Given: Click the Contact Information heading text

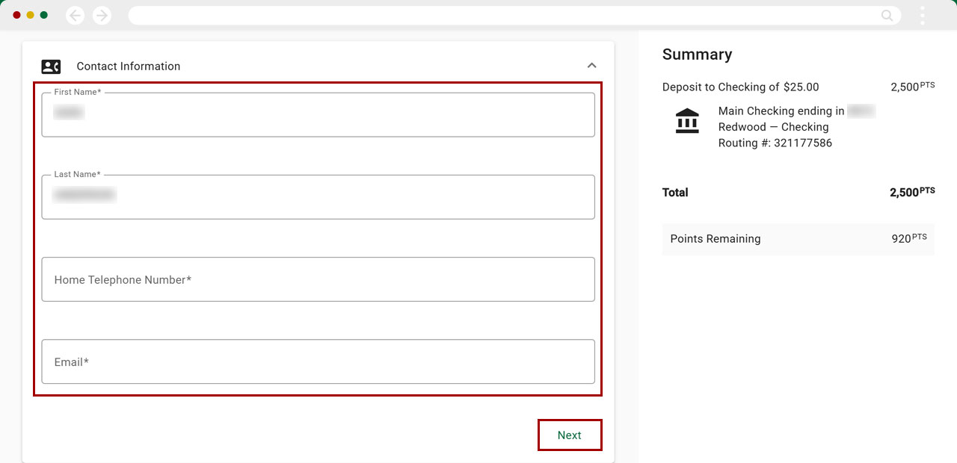Looking at the screenshot, I should coord(129,66).
